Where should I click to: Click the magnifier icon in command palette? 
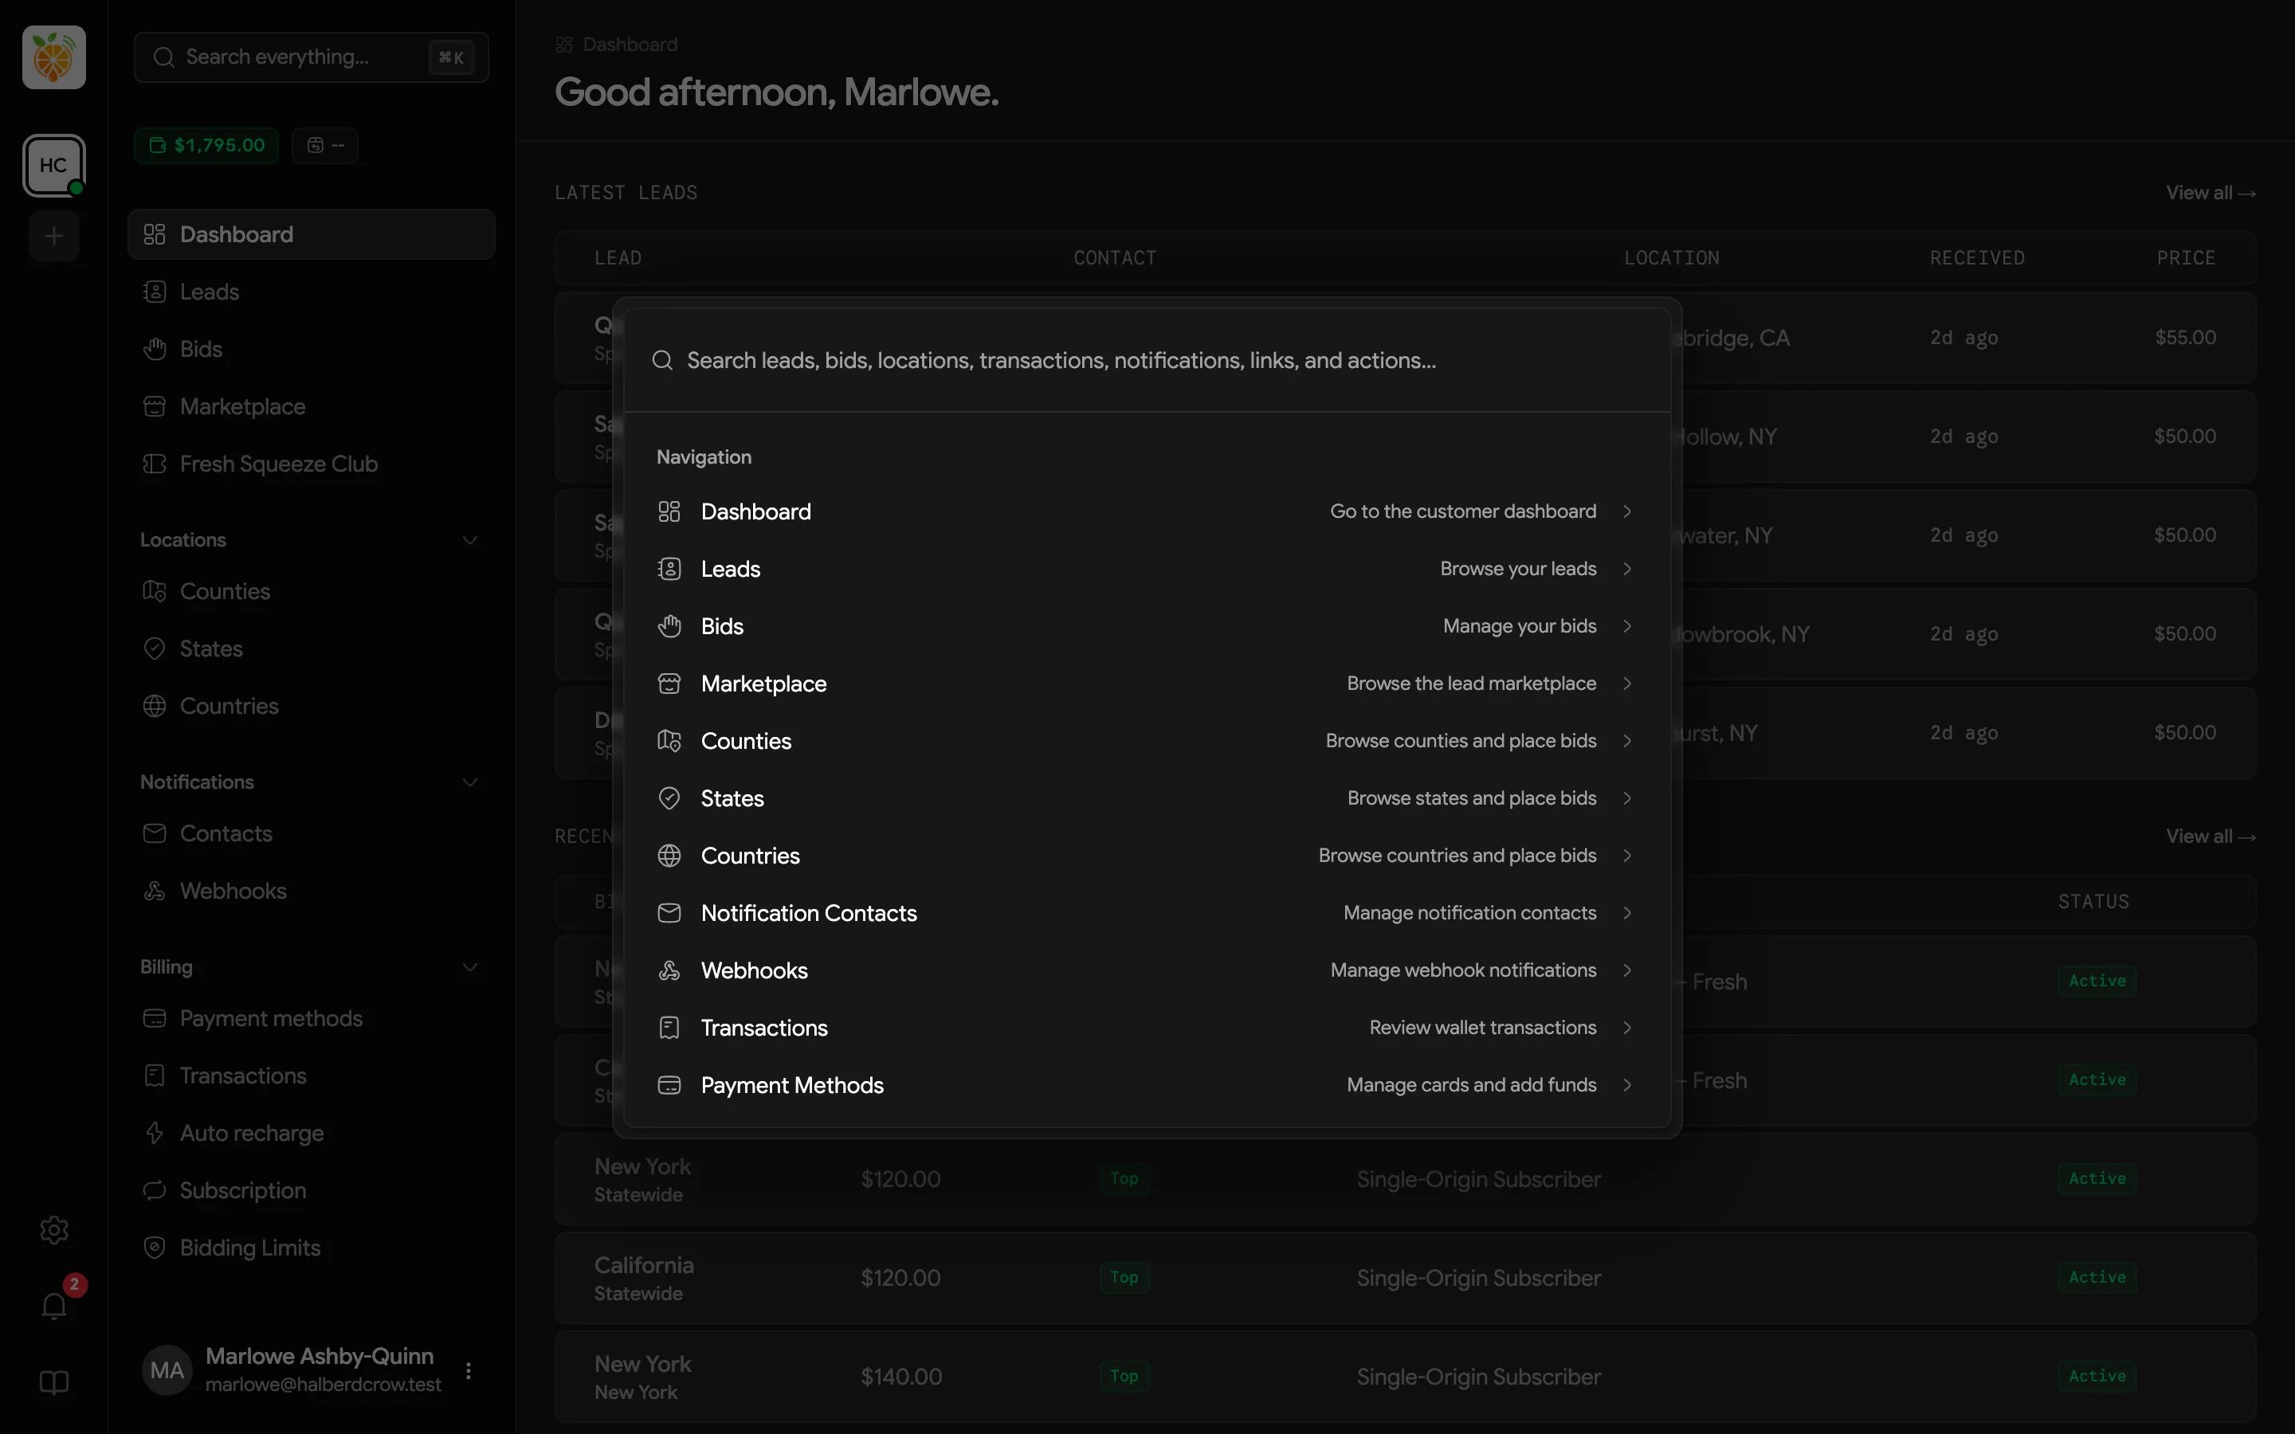coord(663,360)
